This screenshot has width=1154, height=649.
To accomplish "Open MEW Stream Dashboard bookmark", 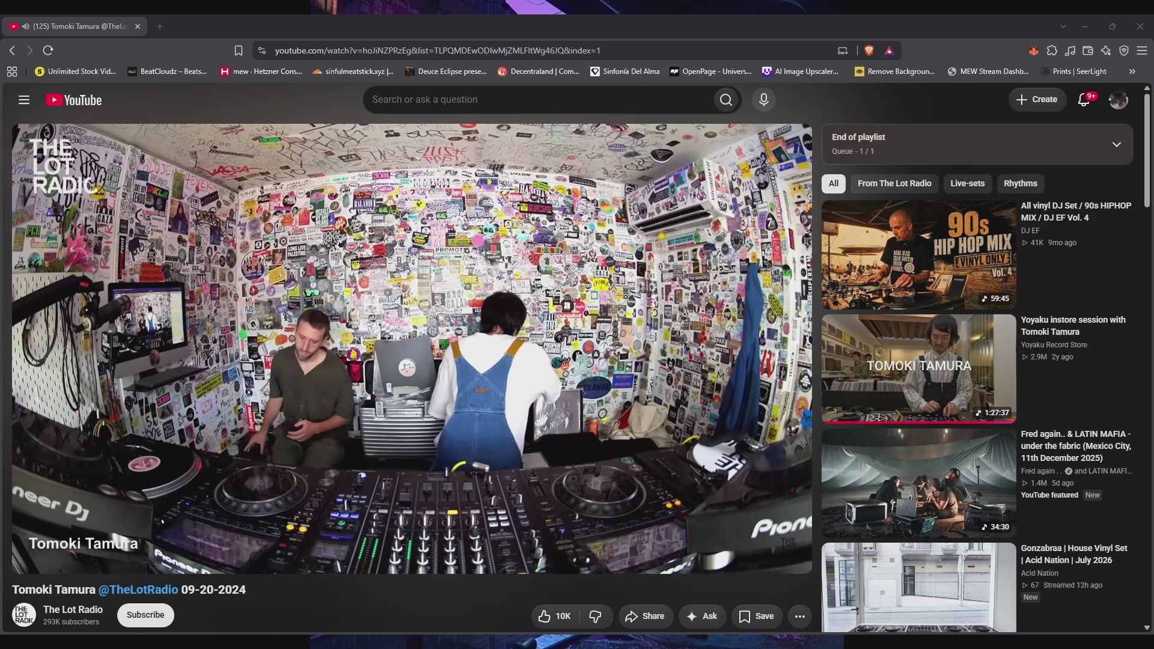I will (x=988, y=72).
